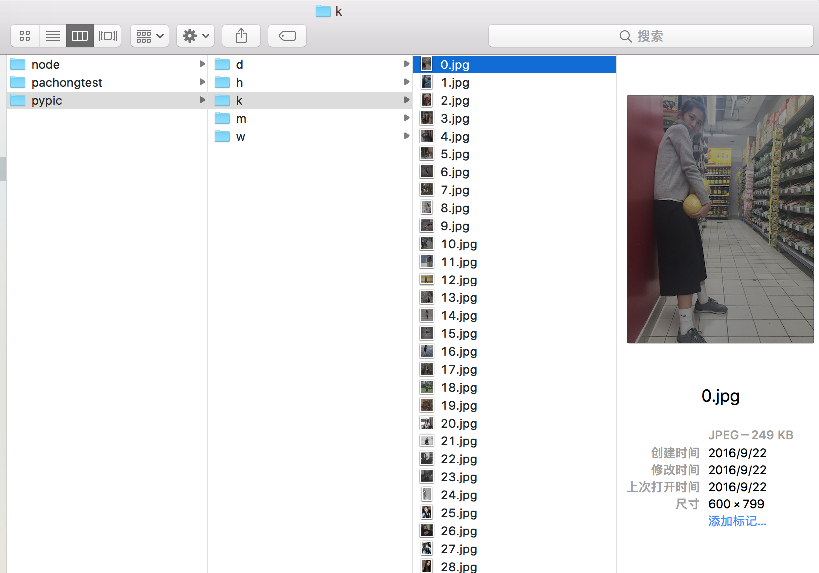The height and width of the screenshot is (573, 819).
Task: Click the thumbnail icon of 25.jpg
Action: 427,513
